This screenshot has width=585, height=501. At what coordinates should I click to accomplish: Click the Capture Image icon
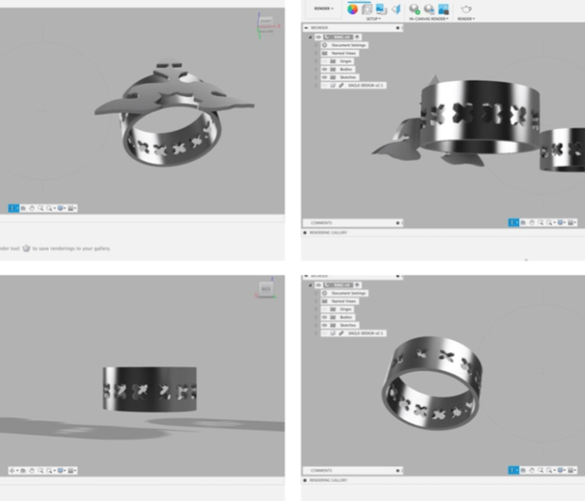(x=443, y=9)
